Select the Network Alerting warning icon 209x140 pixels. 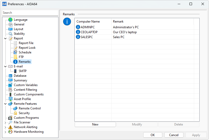tap(10, 127)
